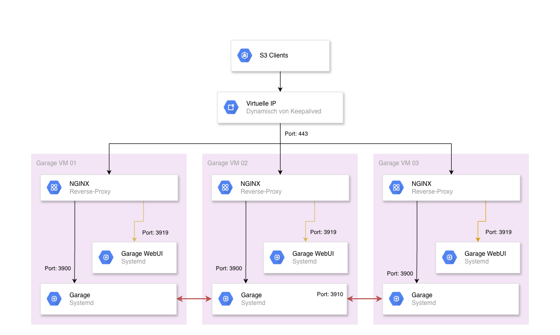Click the Garage service icon beside Port 3910
This screenshot has height=335, width=560.
[226, 299]
